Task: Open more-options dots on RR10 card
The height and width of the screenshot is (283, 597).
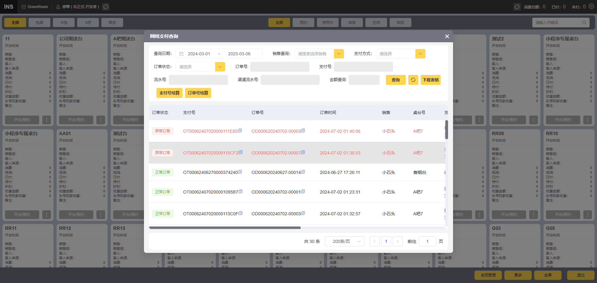Action: click(588, 215)
